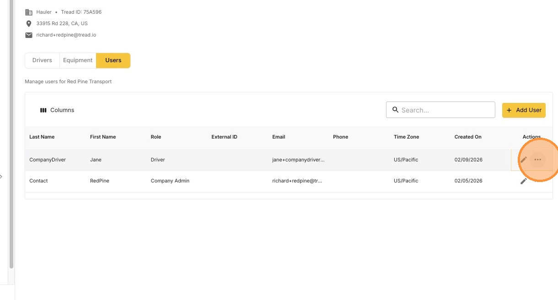Click the CompanyDriver last name cell
This screenshot has width=558, height=300.
click(48, 160)
